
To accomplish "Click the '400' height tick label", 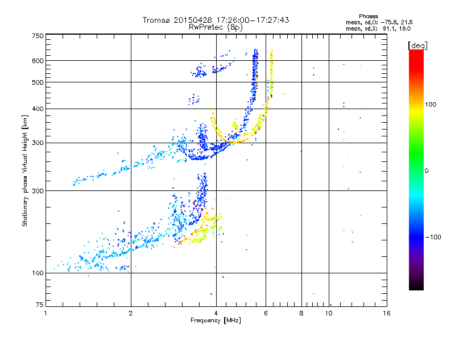I will click(38, 109).
